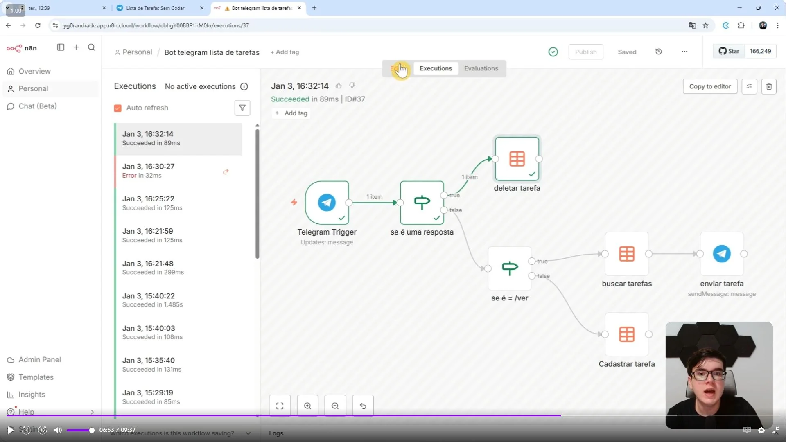Screen dimensions: 786x442
Task: Expand the Help submenu arrow
Action: [x=92, y=412]
